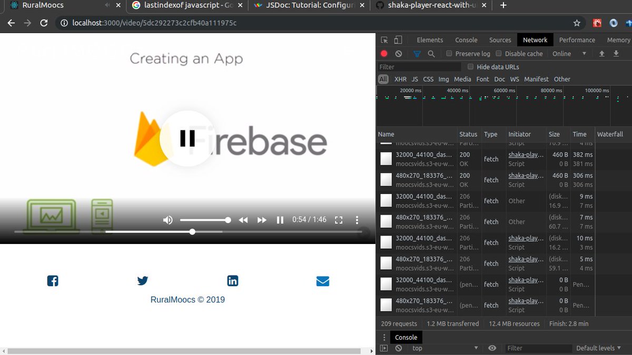632x355 pixels.
Task: Open the Online throttling dropdown
Action: click(569, 54)
